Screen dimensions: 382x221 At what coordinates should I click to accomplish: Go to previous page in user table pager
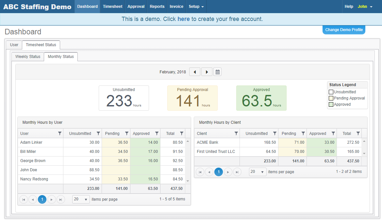point(33,199)
